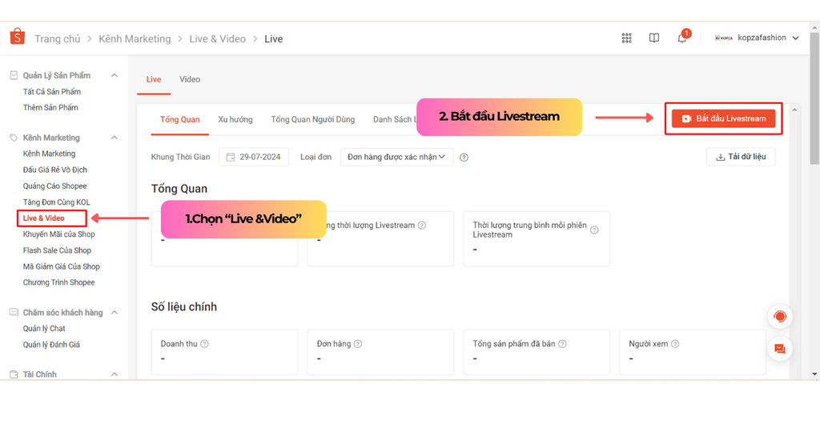Click the Kênh Marketing tag icon
This screenshot has height=428, width=820.
14,138
